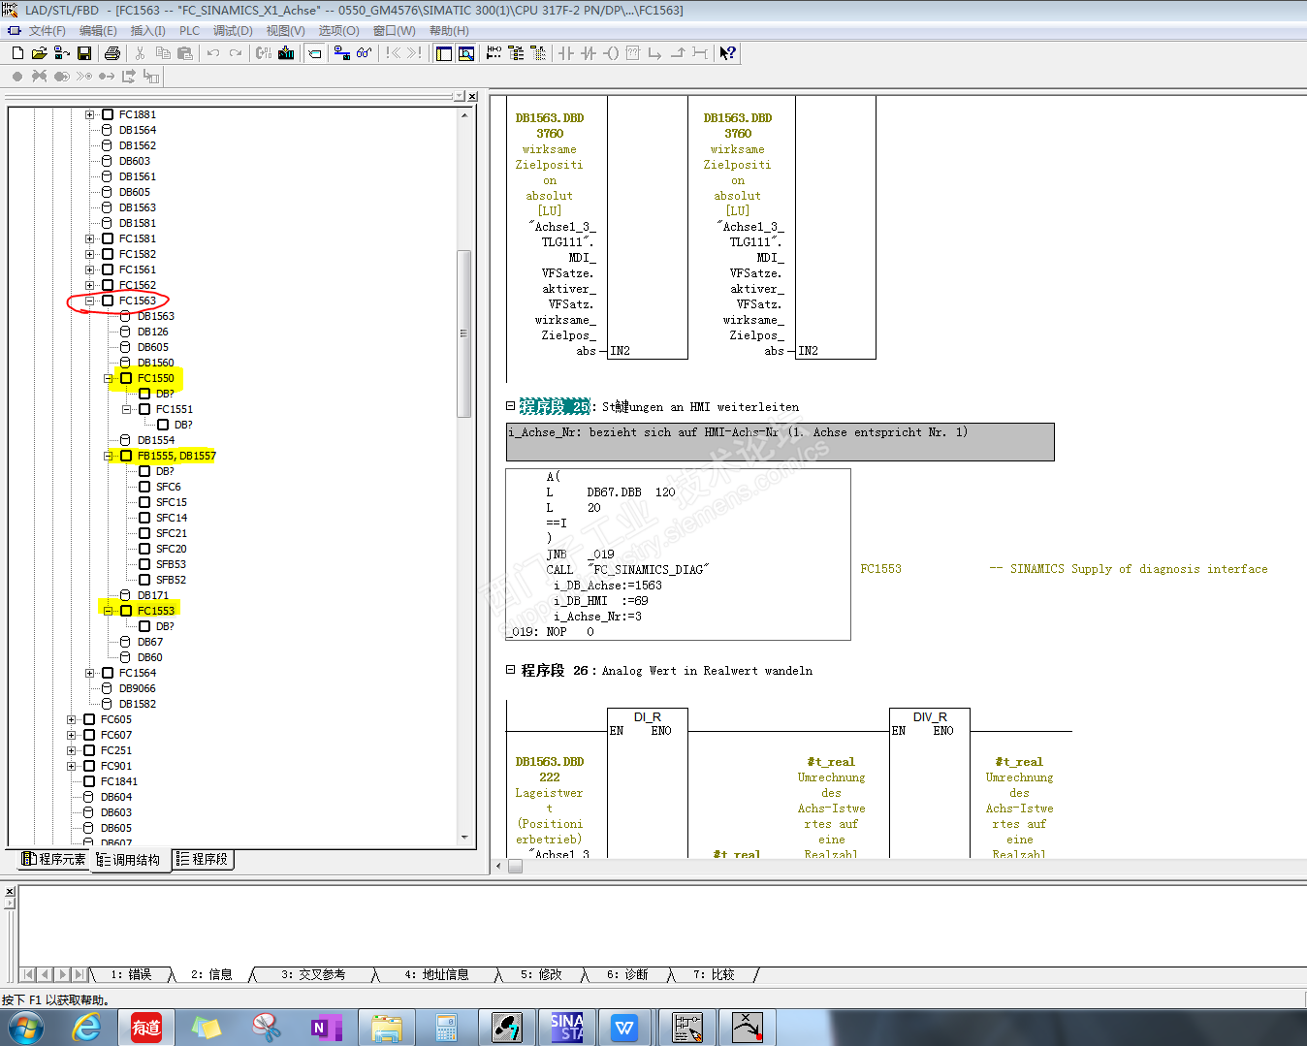Viewport: 1307px width, 1046px height.
Task: Collapse the FC1550 tree node
Action: (108, 378)
